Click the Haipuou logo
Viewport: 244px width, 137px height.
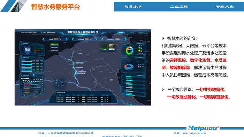click(203, 128)
